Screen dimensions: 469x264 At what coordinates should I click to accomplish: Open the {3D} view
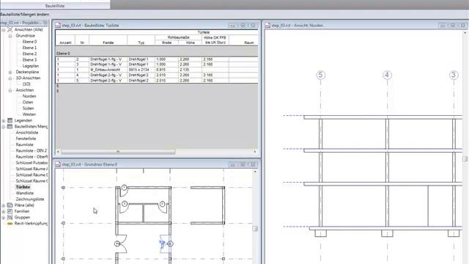pos(26,84)
